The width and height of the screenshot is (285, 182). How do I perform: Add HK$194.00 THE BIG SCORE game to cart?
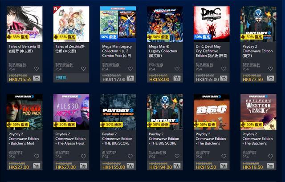(x=177, y=166)
